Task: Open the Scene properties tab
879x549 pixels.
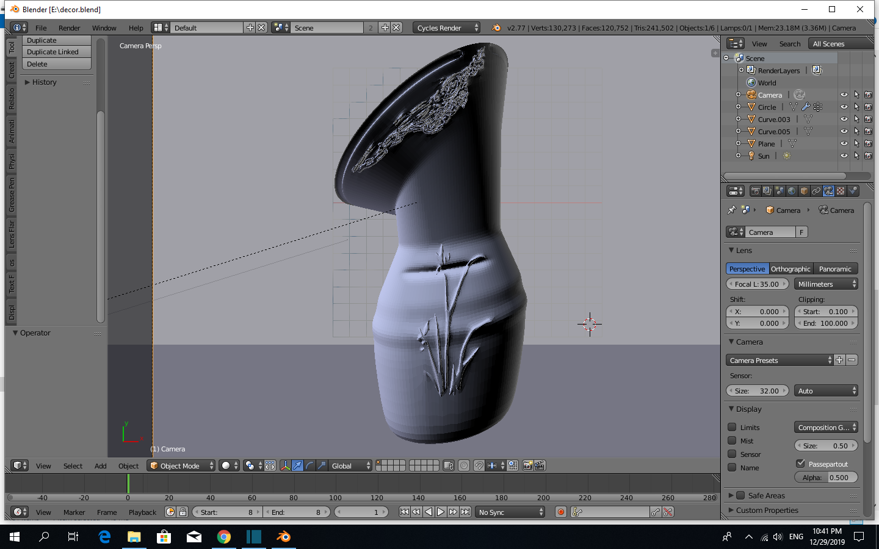Action: [778, 190]
